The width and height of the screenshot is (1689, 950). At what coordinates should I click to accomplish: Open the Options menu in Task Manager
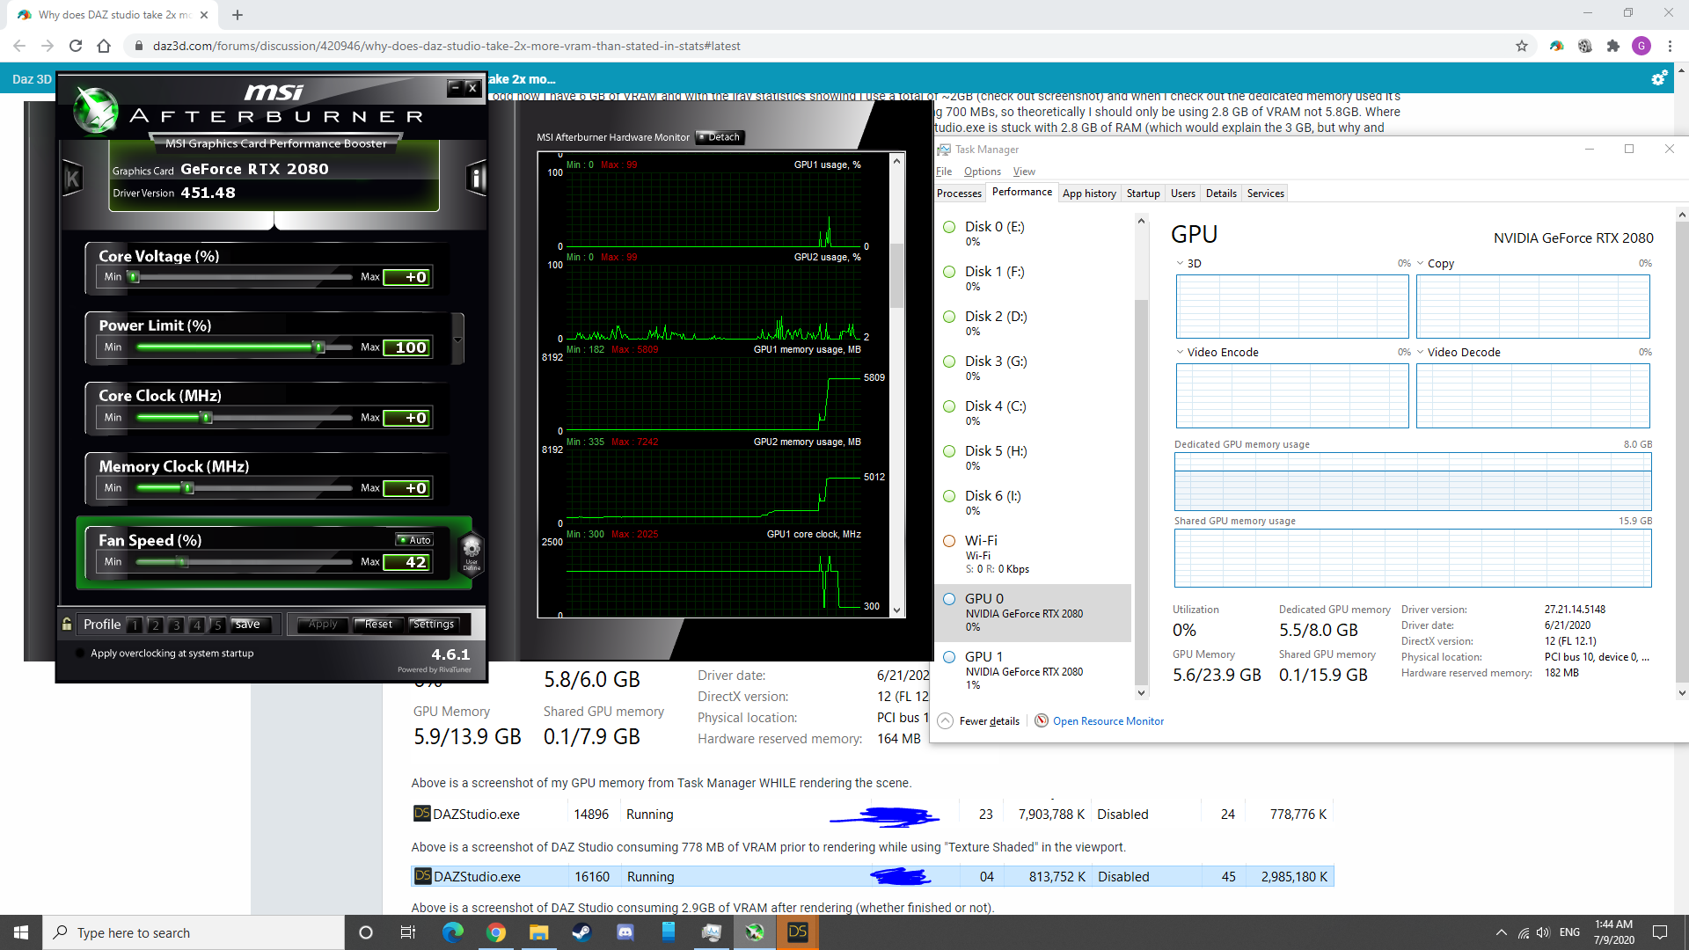pos(982,172)
